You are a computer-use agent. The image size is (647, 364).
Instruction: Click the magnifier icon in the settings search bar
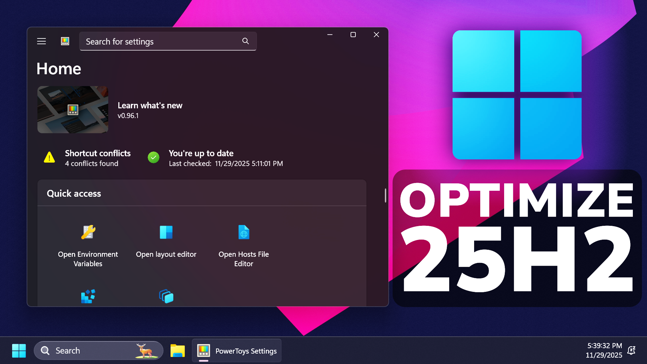coord(245,41)
